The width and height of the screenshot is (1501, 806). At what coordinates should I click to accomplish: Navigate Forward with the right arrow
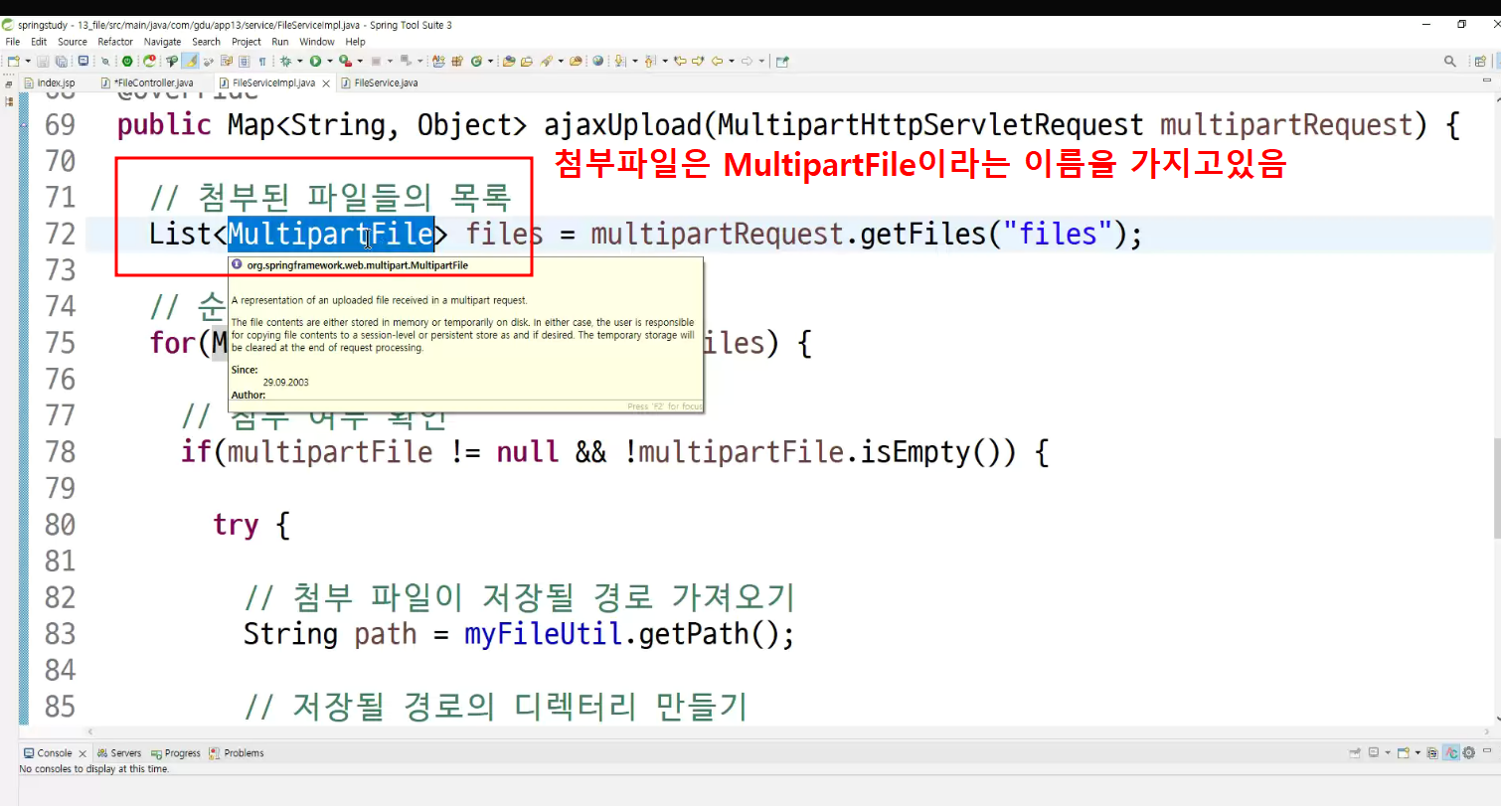[x=747, y=61]
